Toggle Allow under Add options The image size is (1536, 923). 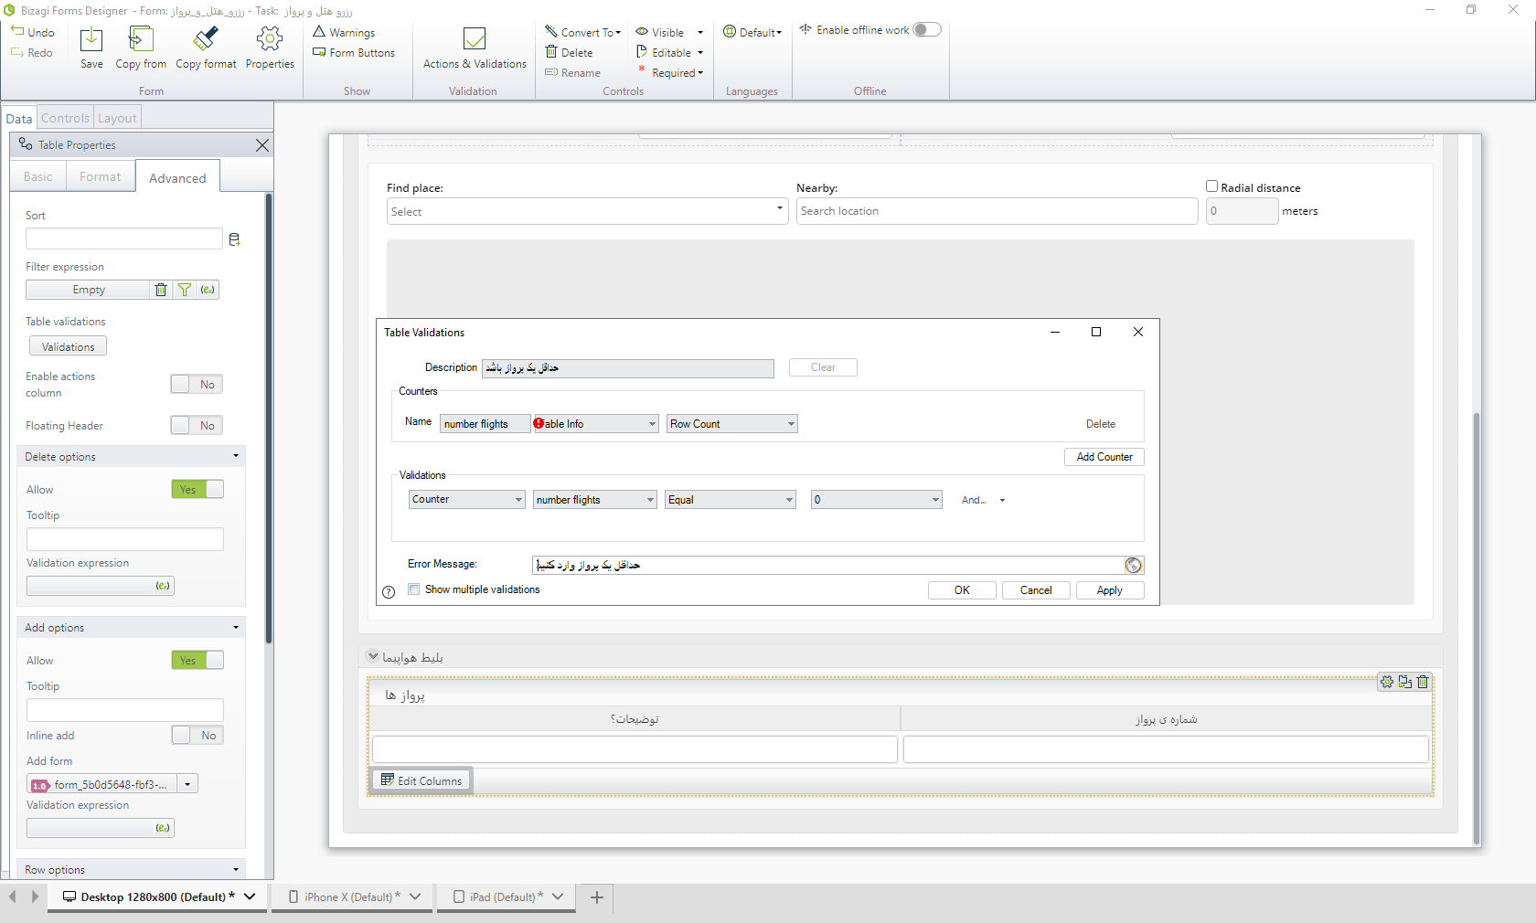pyautogui.click(x=197, y=660)
